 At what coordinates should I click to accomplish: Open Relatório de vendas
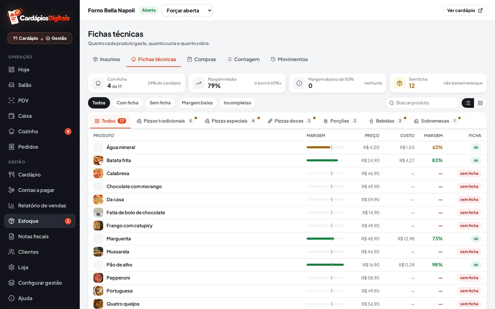tap(40, 205)
